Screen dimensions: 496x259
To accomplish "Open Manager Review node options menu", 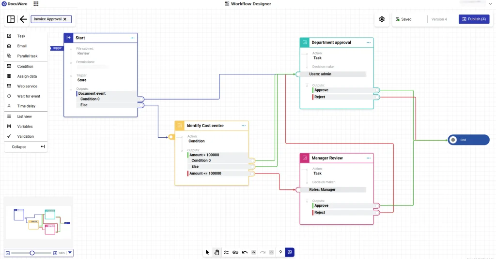I will tap(368, 158).
